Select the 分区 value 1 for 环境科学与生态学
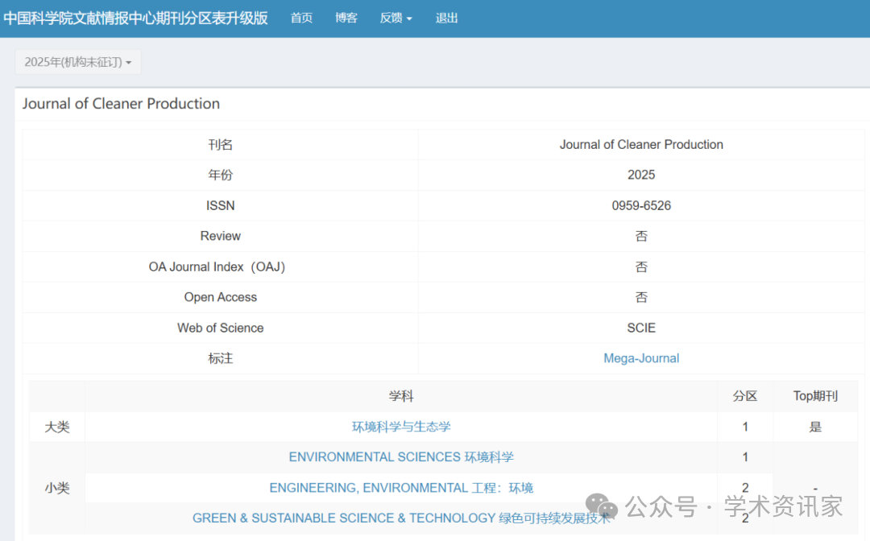Image resolution: width=870 pixels, height=541 pixels. 744,427
